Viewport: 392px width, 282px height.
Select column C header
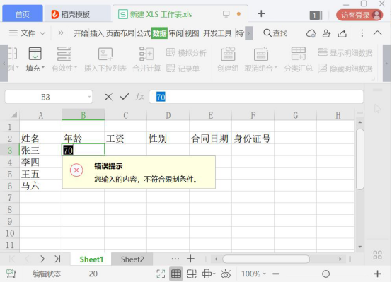[x=125, y=115]
